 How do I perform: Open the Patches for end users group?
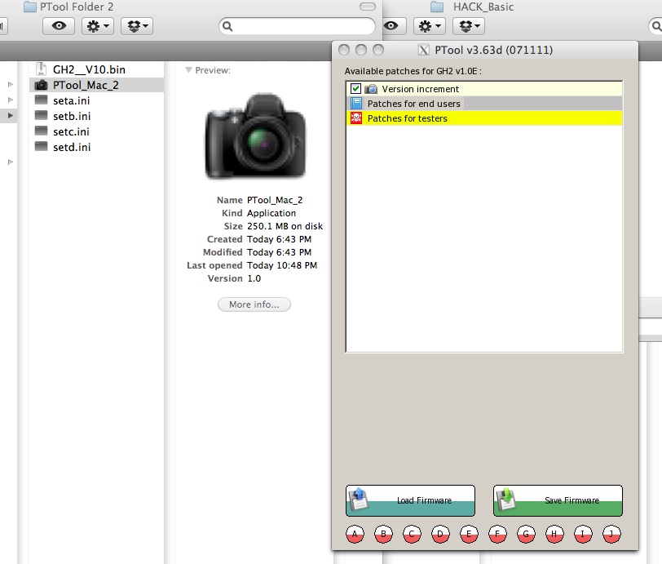tap(483, 104)
